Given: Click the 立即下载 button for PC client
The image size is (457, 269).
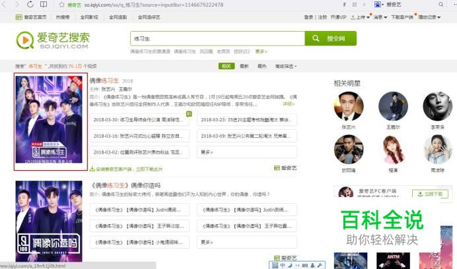Looking at the screenshot, I should click(430, 194).
